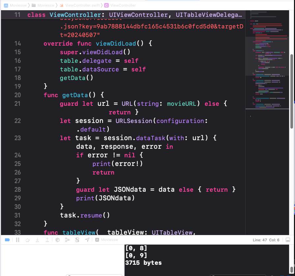Image resolution: width=295 pixels, height=276 pixels.
Task: Click line number 20 in gutter
Action: tap(18, 95)
